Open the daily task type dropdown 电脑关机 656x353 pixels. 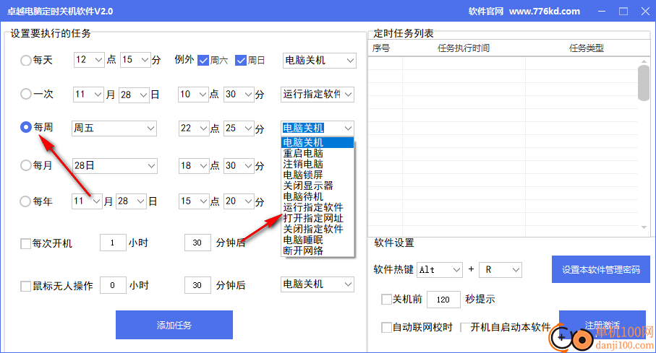coord(320,60)
